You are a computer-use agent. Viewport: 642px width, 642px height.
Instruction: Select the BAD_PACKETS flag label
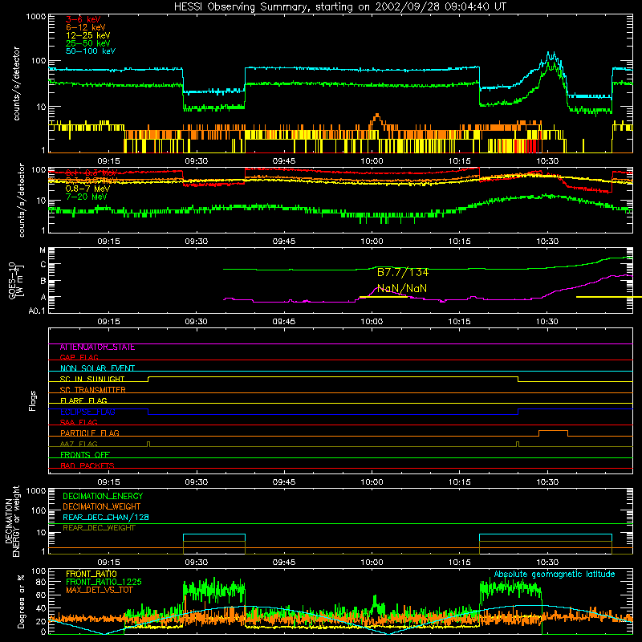[x=87, y=465]
